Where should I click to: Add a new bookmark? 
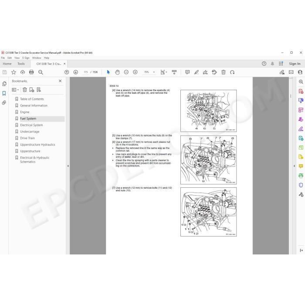point(31,90)
